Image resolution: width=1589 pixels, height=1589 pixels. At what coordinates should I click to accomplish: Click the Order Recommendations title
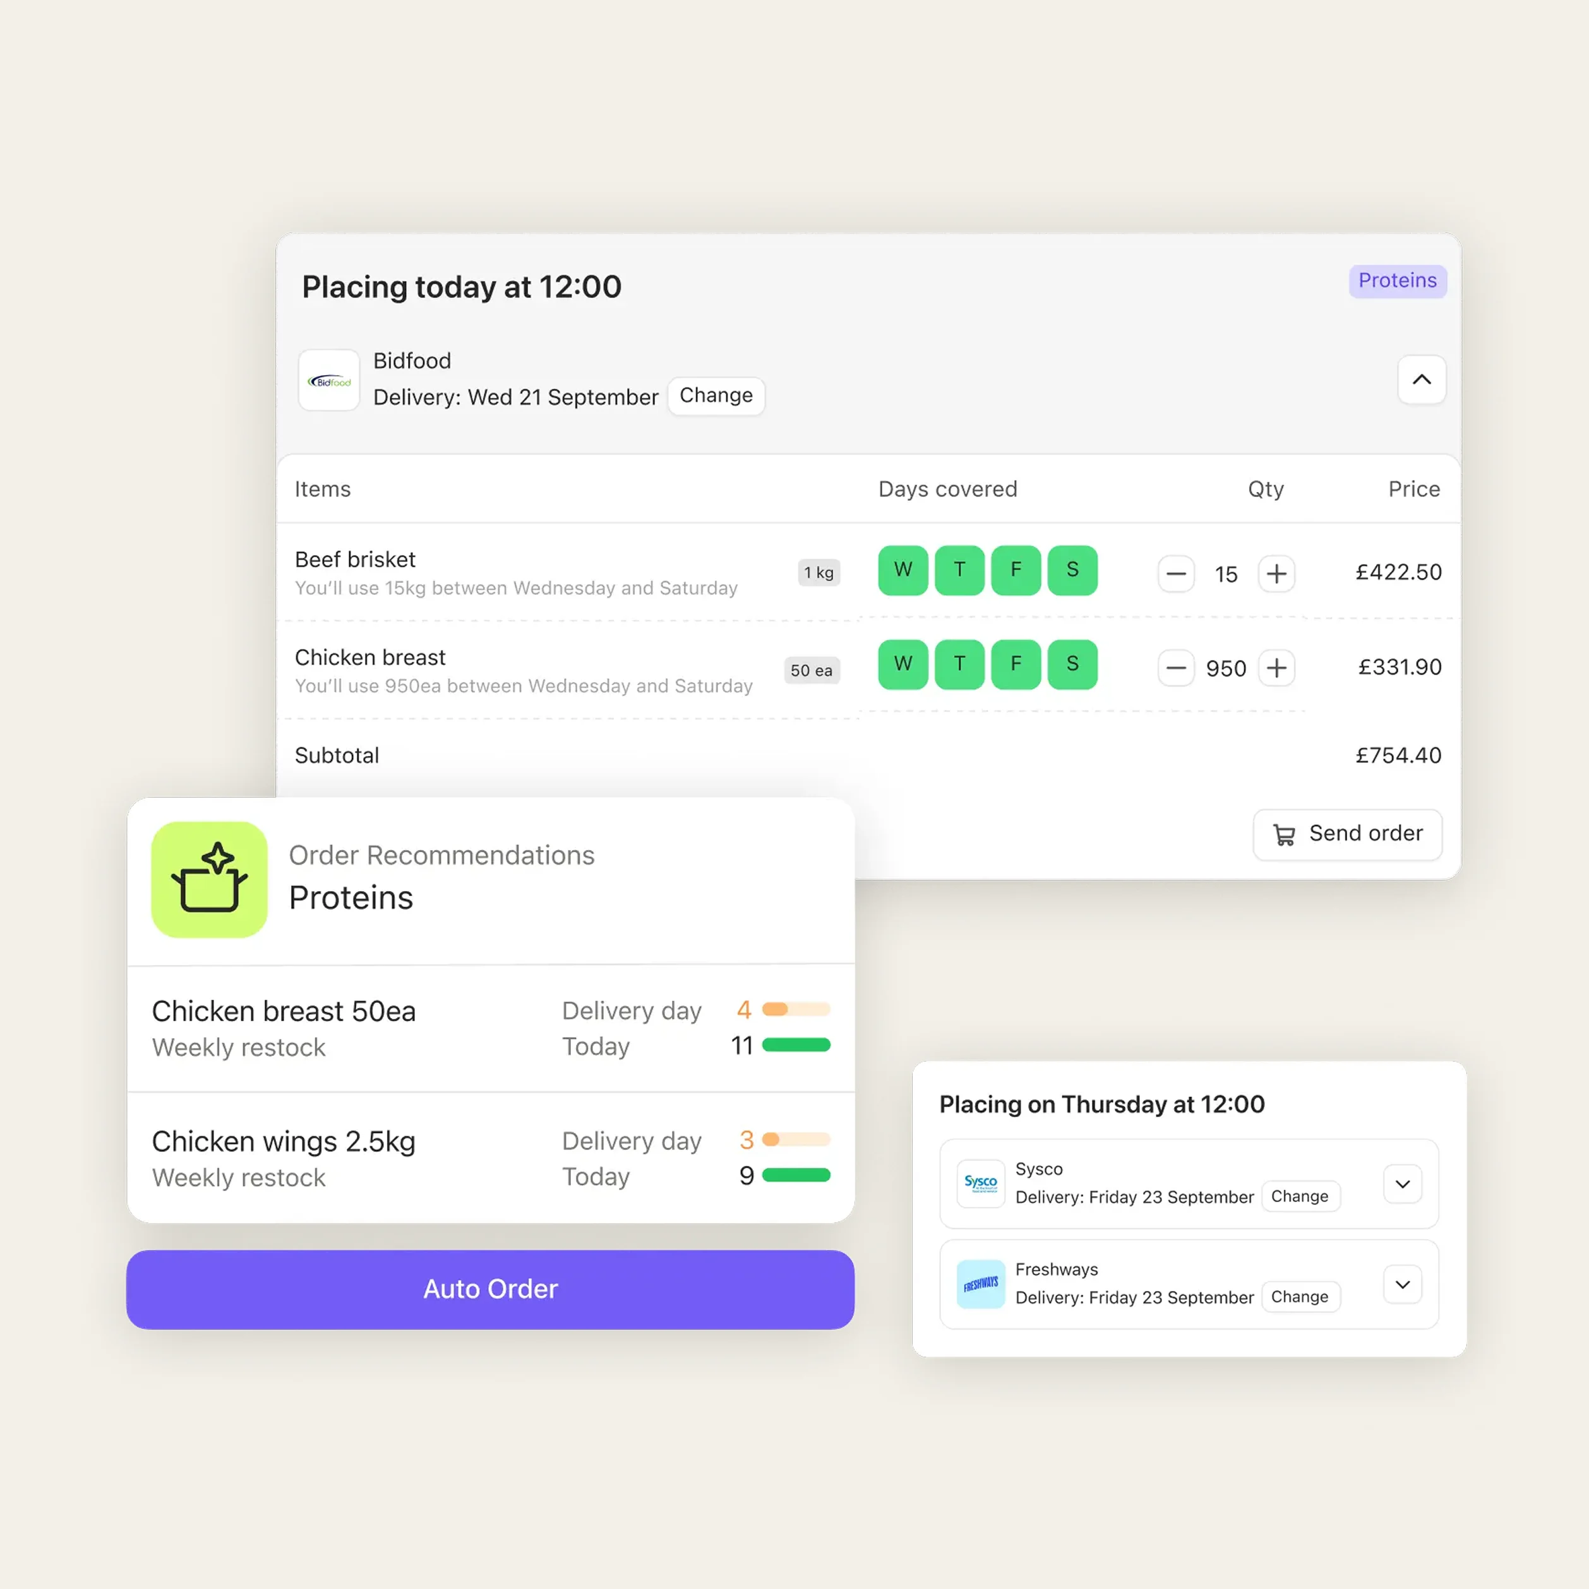point(441,855)
